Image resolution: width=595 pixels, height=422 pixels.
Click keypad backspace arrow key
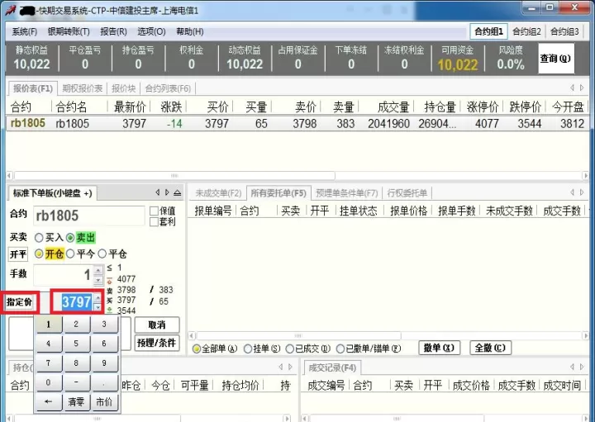pyautogui.click(x=49, y=402)
